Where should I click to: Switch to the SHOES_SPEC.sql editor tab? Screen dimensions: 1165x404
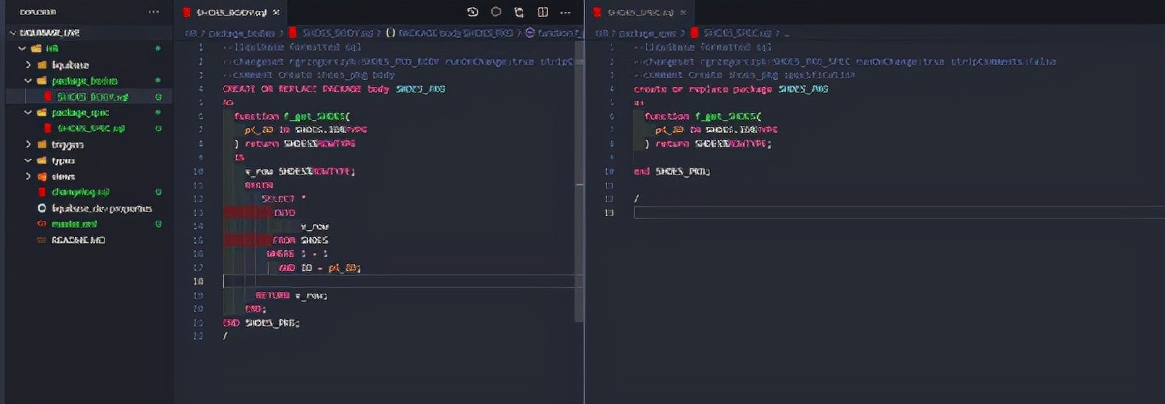click(640, 13)
